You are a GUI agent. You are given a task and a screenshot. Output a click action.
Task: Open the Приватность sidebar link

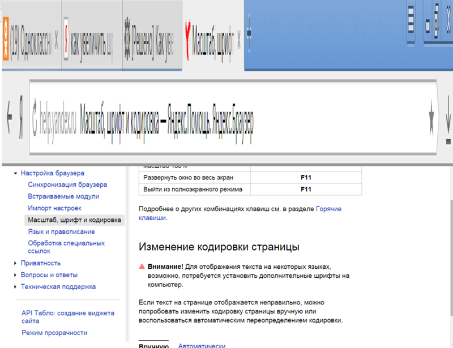41,263
